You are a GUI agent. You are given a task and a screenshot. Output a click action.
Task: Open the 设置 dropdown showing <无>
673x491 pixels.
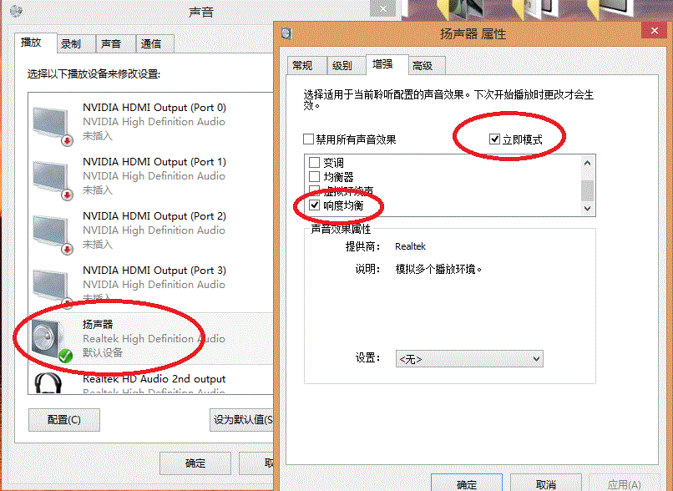click(470, 359)
